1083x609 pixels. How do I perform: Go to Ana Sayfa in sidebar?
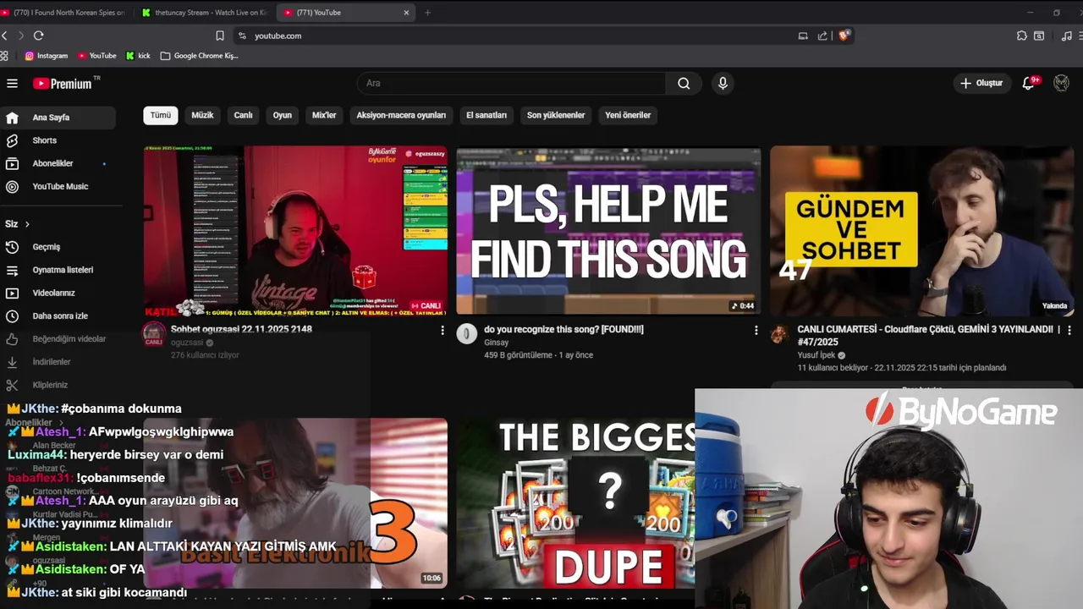pyautogui.click(x=58, y=118)
